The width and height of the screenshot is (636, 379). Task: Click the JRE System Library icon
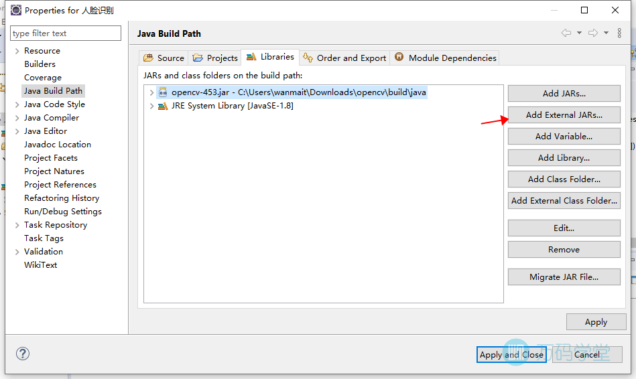pyautogui.click(x=163, y=106)
